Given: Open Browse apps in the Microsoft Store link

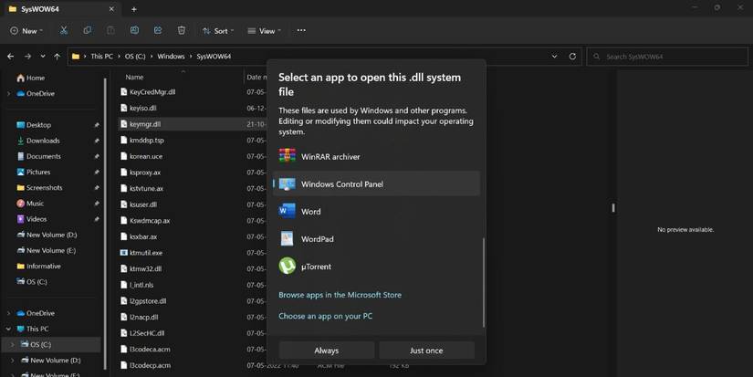Looking at the screenshot, I should (340, 295).
